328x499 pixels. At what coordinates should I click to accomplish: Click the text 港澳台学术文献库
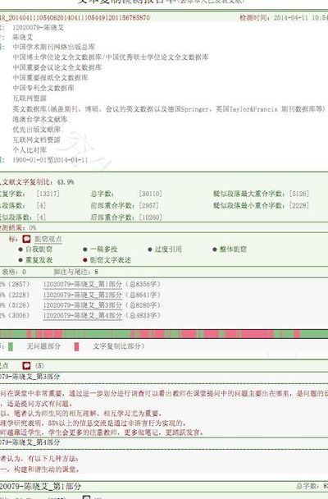tap(40, 119)
